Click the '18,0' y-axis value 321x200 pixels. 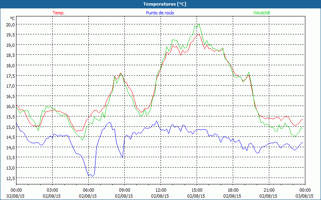(11, 66)
